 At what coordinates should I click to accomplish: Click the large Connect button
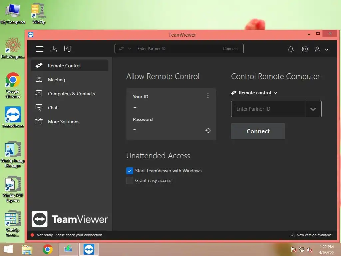(258, 131)
